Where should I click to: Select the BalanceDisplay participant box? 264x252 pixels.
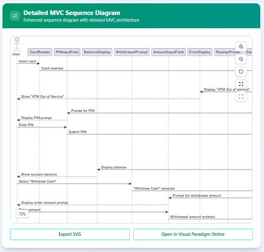tap(97, 52)
